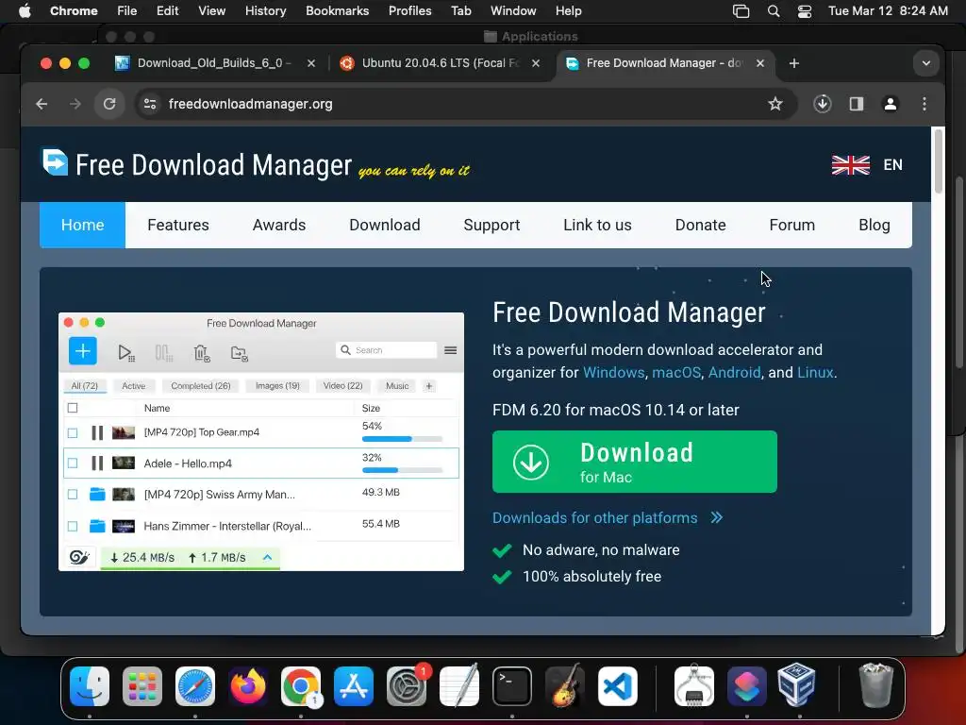The width and height of the screenshot is (966, 725).
Task: Open Chrome three-dot menu
Action: [x=924, y=104]
